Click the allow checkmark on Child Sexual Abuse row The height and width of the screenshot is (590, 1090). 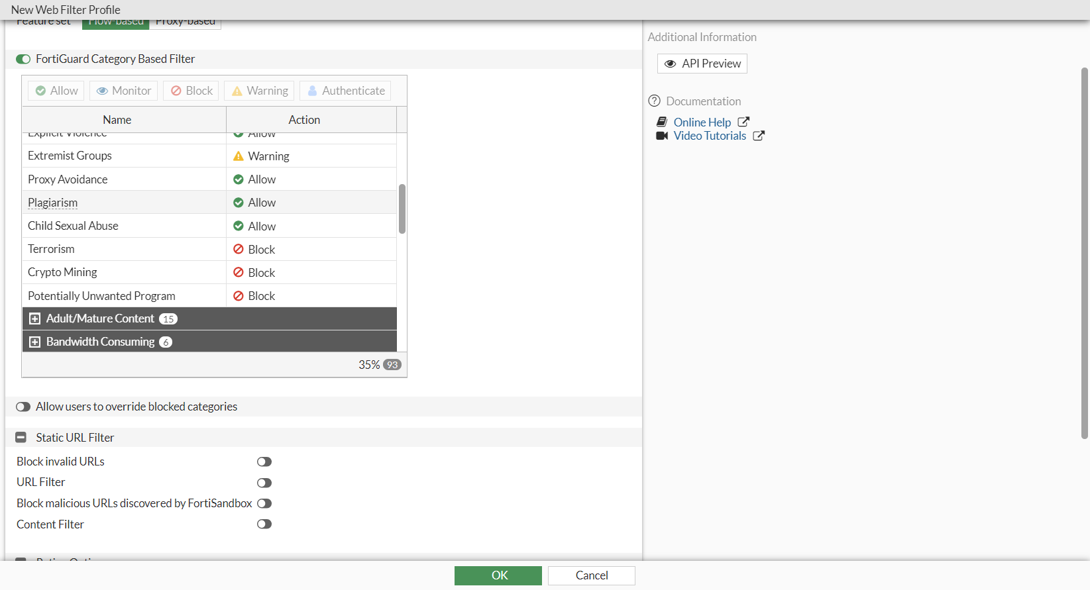tap(239, 226)
